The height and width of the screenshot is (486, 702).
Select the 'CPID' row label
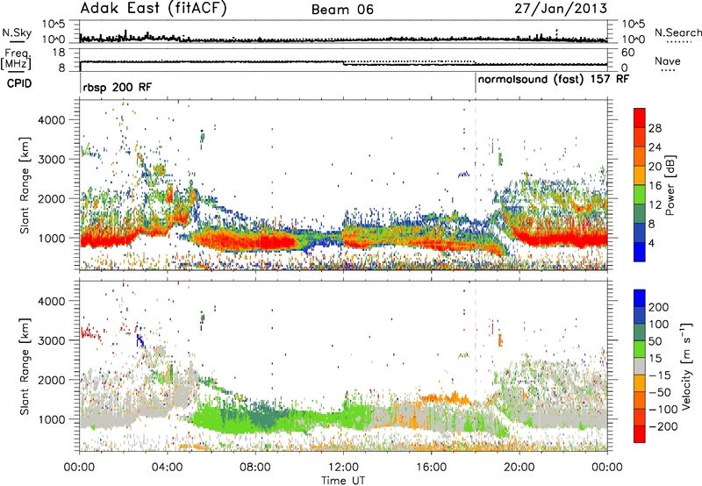[18, 83]
